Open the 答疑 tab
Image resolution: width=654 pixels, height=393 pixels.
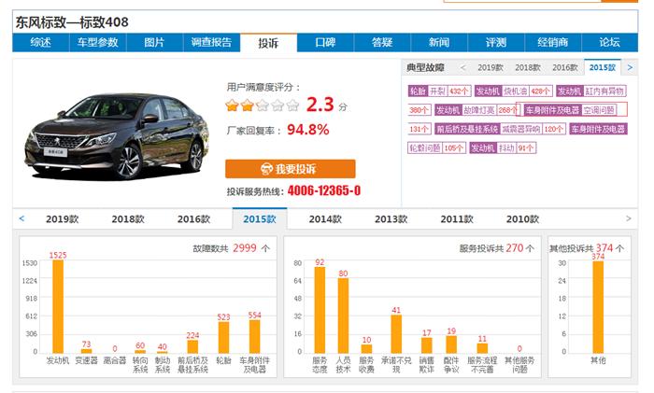[x=382, y=43]
